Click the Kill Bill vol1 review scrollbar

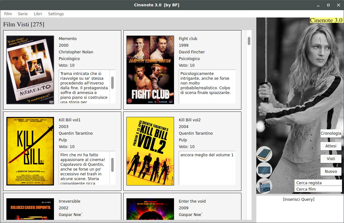point(112,165)
